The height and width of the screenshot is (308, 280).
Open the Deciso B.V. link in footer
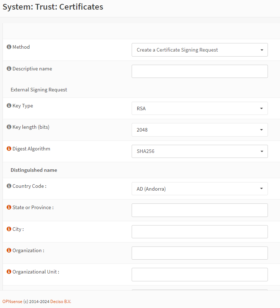[61, 302]
